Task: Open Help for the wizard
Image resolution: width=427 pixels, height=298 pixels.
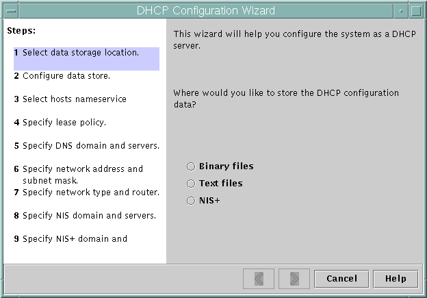Action: click(396, 279)
